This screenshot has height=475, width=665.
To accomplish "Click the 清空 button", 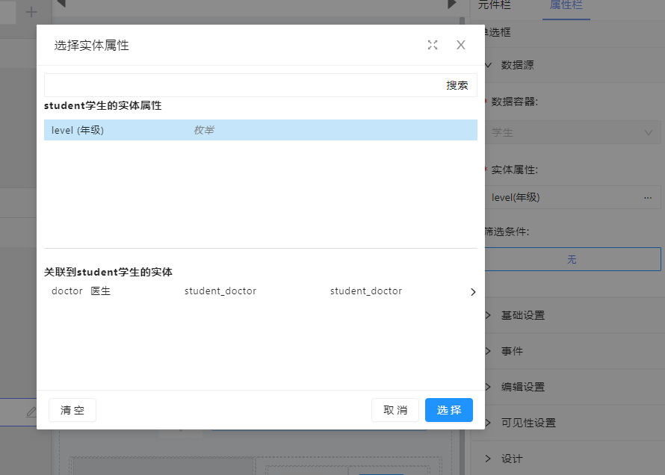I will [72, 410].
